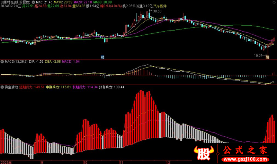Click the 15.04 low price label
This screenshot has height=164, width=277.
tap(258, 55)
